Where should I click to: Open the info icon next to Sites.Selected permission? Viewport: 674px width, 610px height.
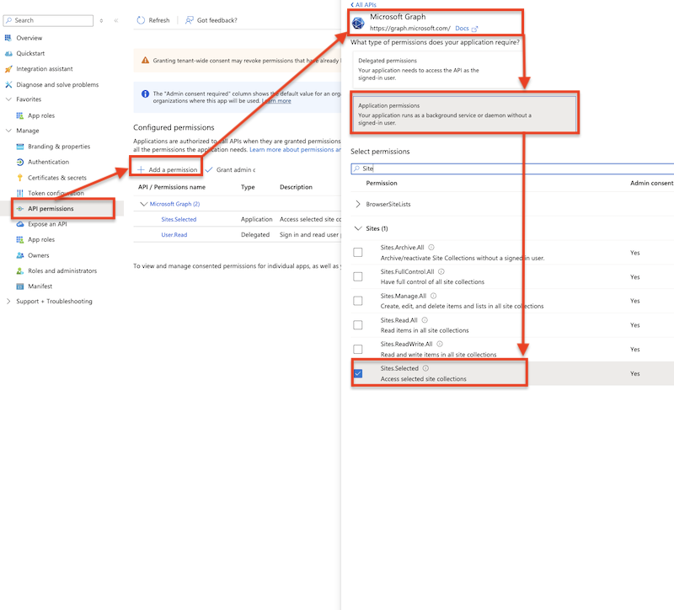tap(425, 368)
